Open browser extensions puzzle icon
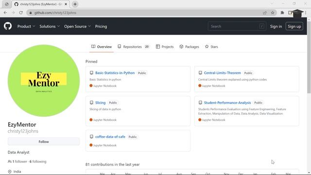Viewport: 311px width, 175px height. 282,13
